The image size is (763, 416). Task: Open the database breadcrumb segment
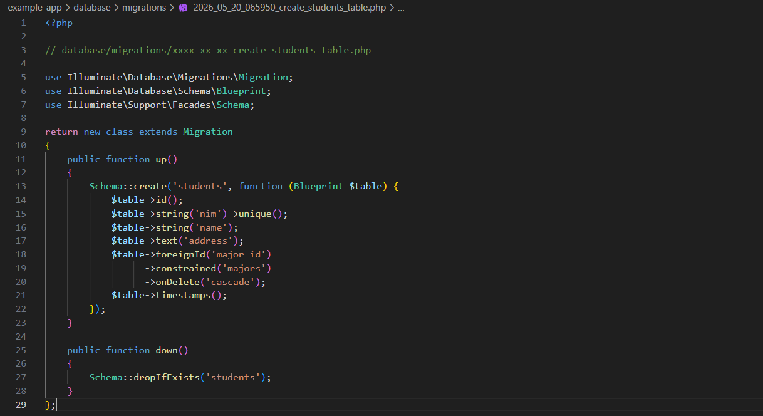point(92,8)
